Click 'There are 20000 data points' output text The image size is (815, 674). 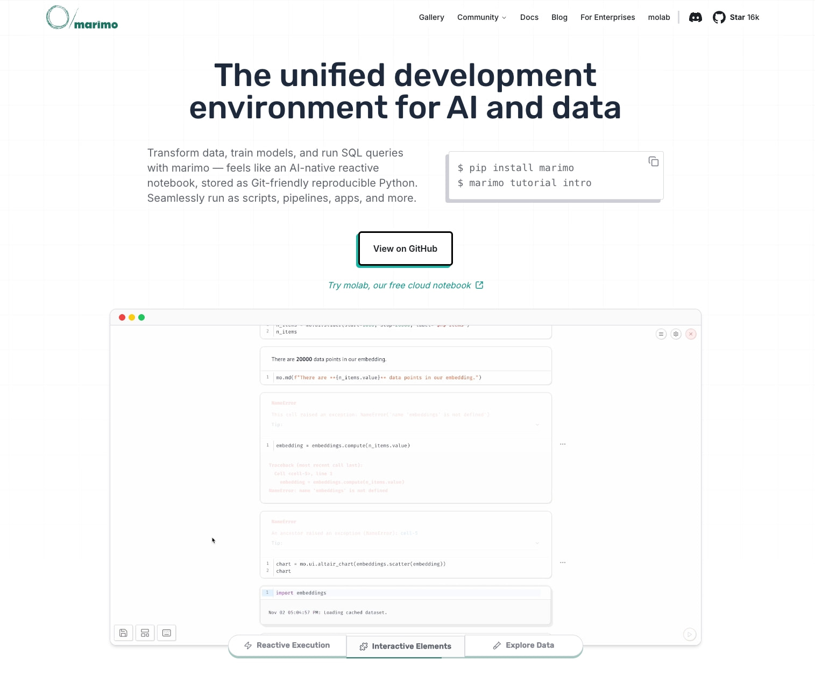point(329,359)
